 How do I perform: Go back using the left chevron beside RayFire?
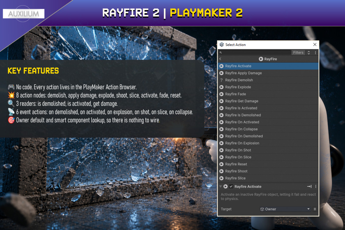pyautogui.click(x=220, y=59)
